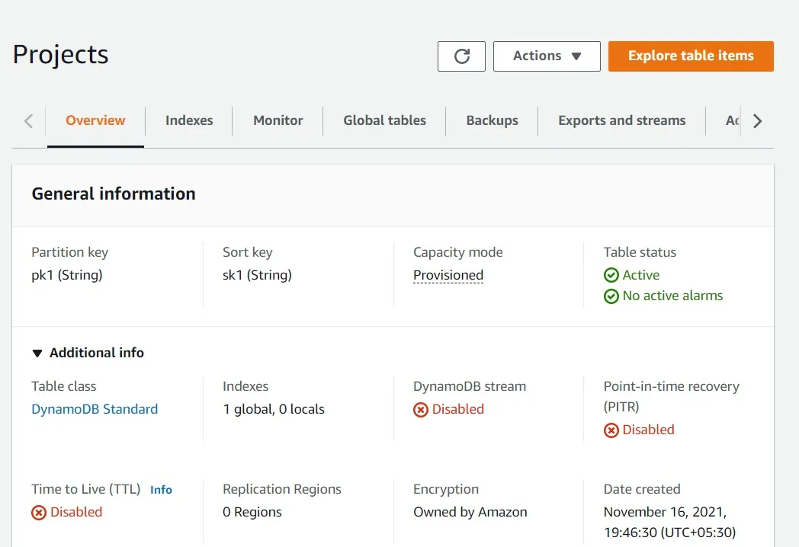Open the DynamoDB Standard table class link

95,409
